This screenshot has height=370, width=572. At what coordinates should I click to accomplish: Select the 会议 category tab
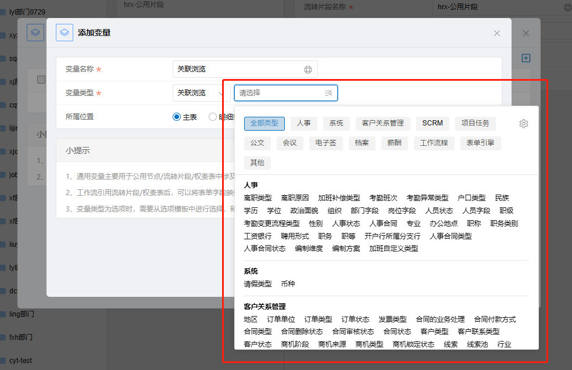tap(289, 143)
